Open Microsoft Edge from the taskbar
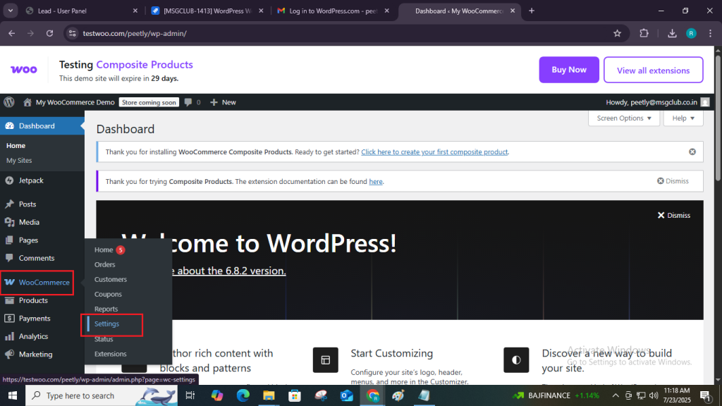The height and width of the screenshot is (406, 722). (243, 395)
